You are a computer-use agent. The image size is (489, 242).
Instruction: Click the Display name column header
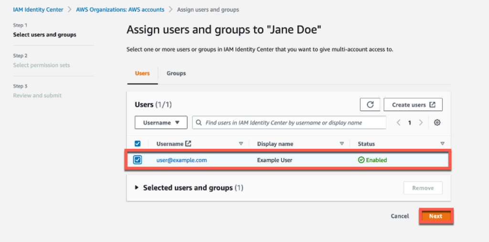275,144
